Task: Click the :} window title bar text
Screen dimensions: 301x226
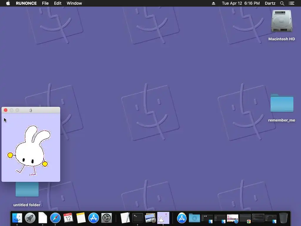Action: point(31,110)
